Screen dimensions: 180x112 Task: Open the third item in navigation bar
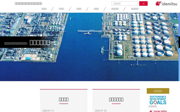79,9
